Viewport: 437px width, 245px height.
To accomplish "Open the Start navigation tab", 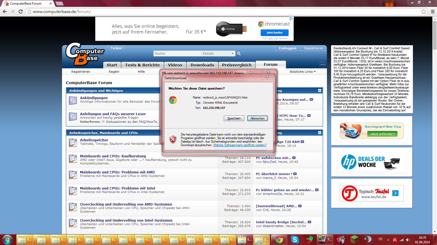I will point(112,65).
